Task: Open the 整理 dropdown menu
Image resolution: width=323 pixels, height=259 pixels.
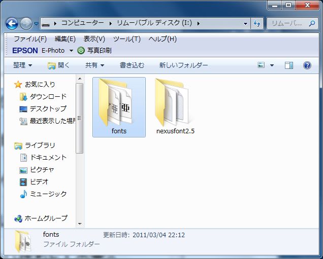Action: pyautogui.click(x=22, y=65)
